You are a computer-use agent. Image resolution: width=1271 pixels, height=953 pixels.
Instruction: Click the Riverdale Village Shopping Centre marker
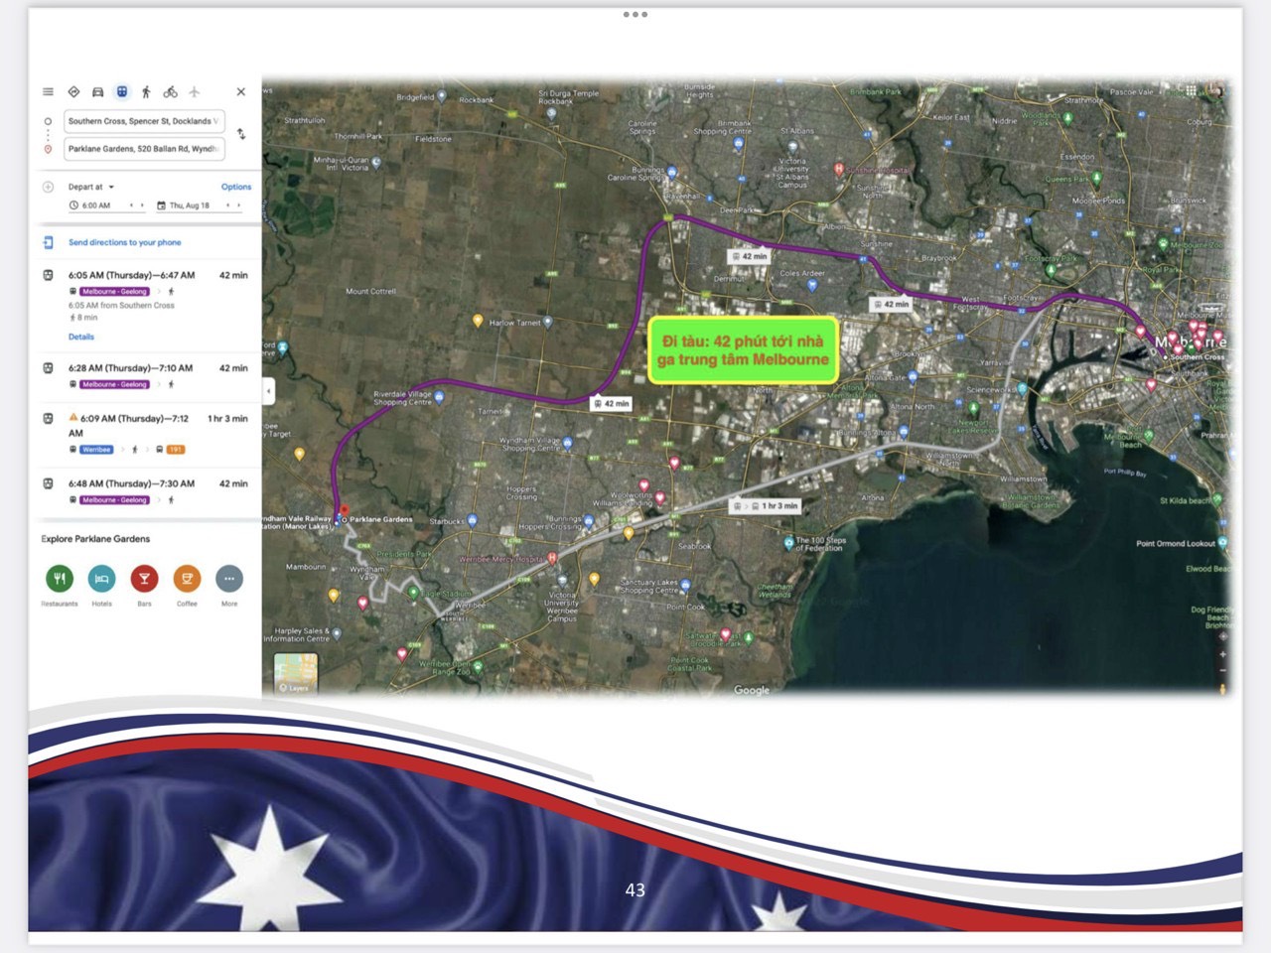click(438, 397)
